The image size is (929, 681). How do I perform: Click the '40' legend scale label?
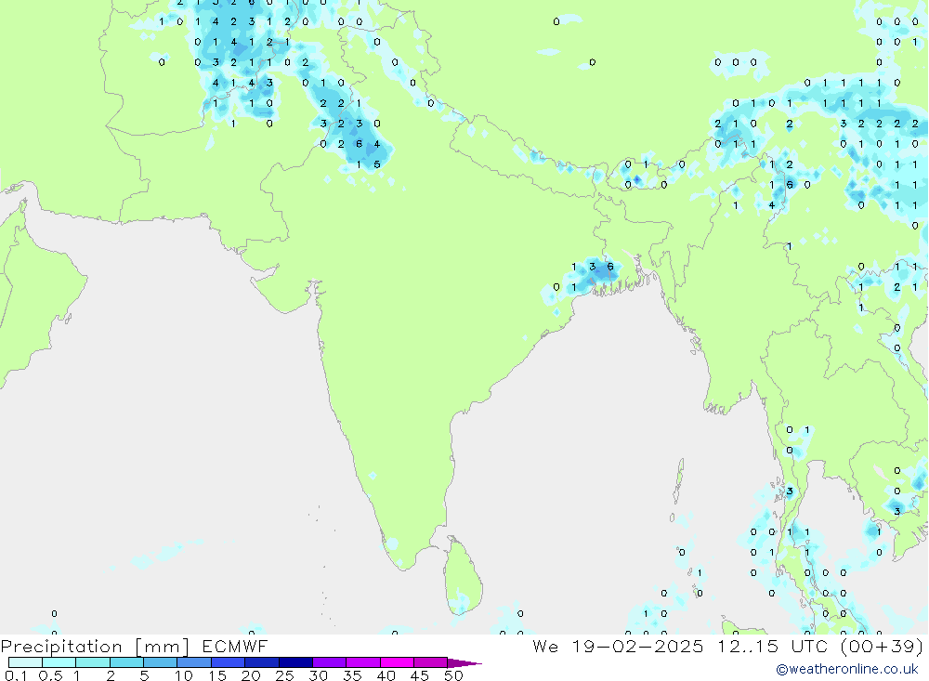click(x=386, y=675)
